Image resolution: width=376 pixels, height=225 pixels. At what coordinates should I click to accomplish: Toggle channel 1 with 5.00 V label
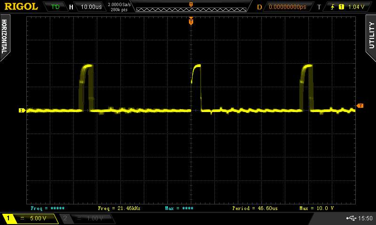point(30,218)
